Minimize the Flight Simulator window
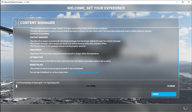This screenshot has width=192, height=112. 177,2
